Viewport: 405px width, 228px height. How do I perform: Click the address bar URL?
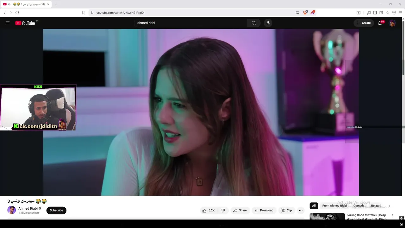(120, 13)
